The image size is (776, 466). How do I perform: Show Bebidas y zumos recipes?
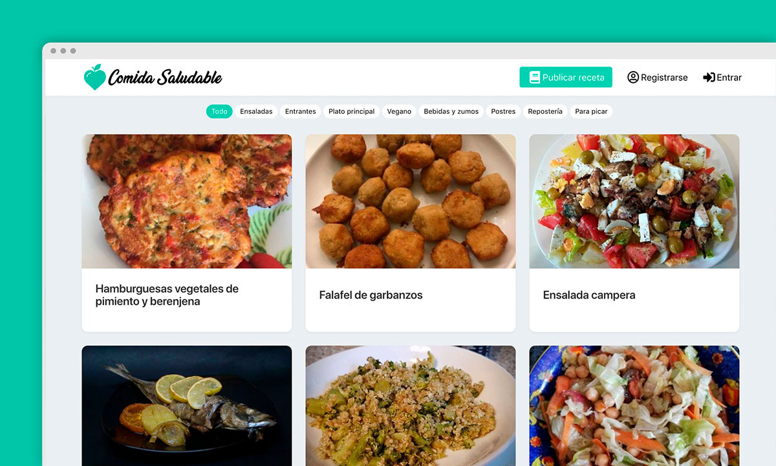tap(451, 111)
